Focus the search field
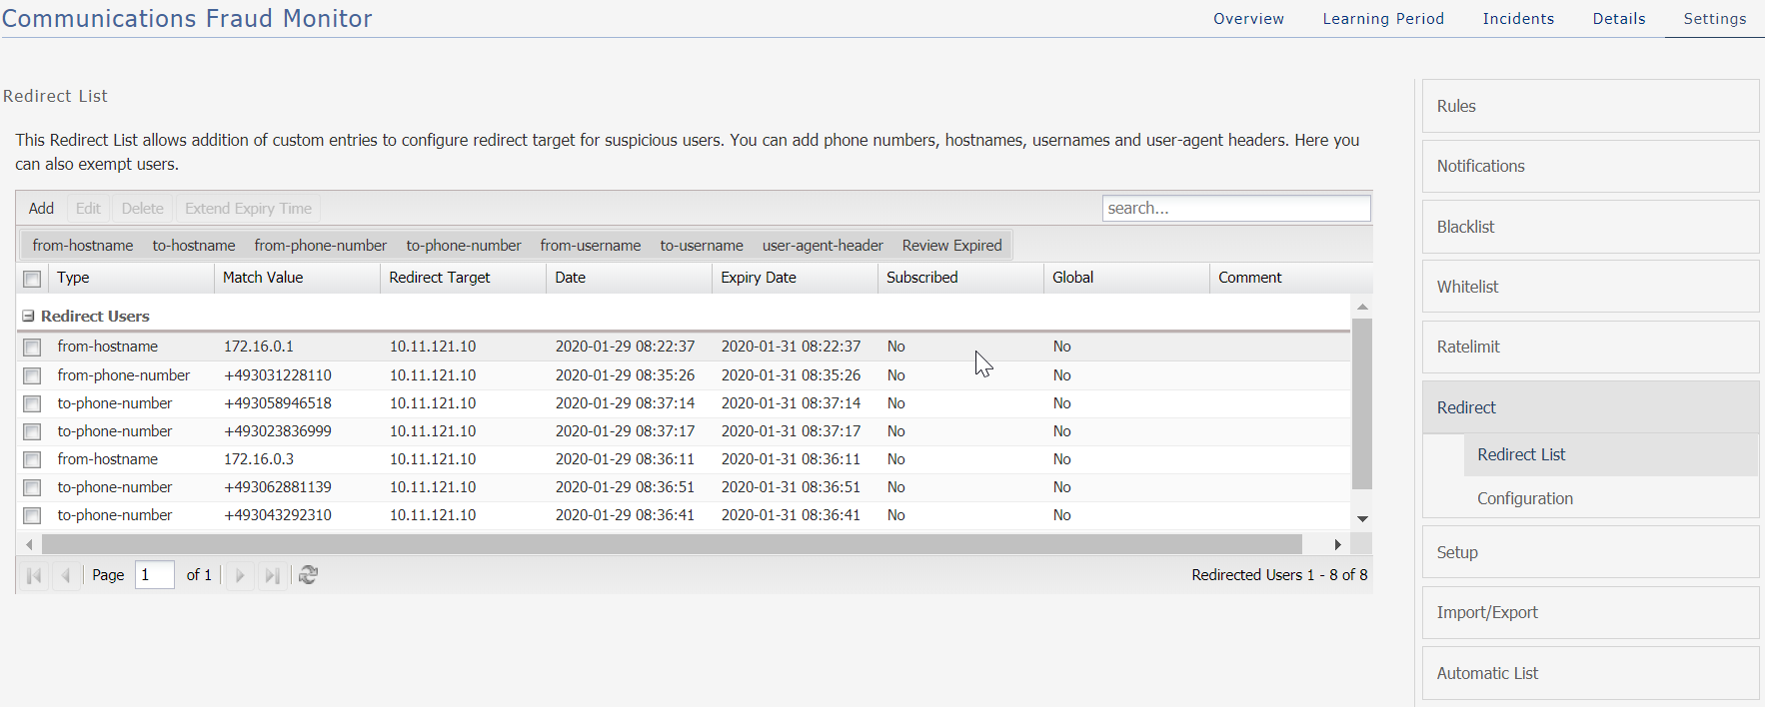 [x=1236, y=208]
